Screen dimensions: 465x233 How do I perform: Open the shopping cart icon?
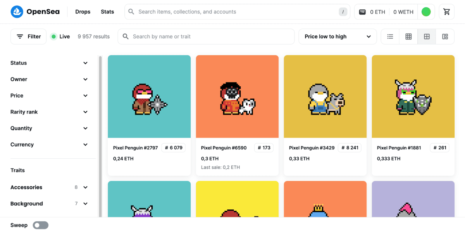pyautogui.click(x=447, y=12)
